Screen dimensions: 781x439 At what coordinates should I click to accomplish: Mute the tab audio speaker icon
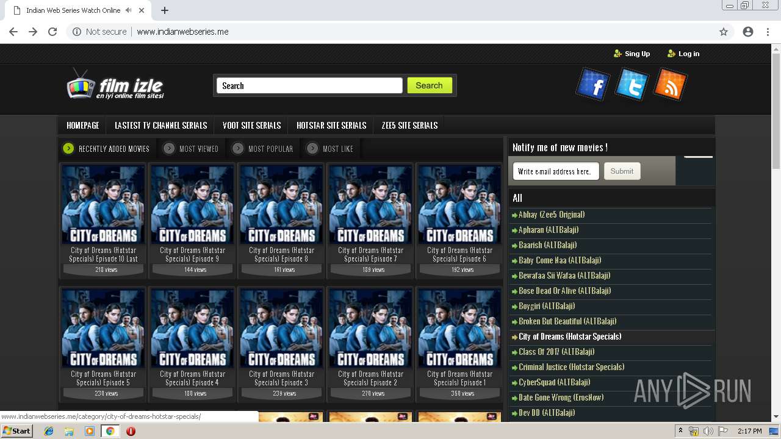pos(128,10)
